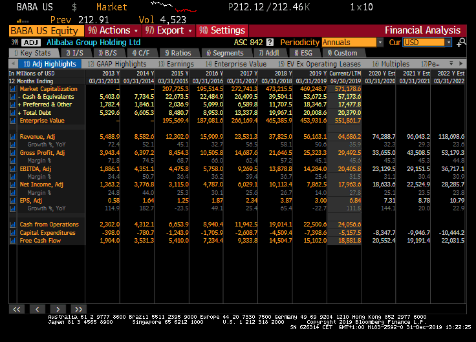Click the Market Capitalization row label
Image resolution: width=476 pixels, height=342 pixels.
coord(49,89)
